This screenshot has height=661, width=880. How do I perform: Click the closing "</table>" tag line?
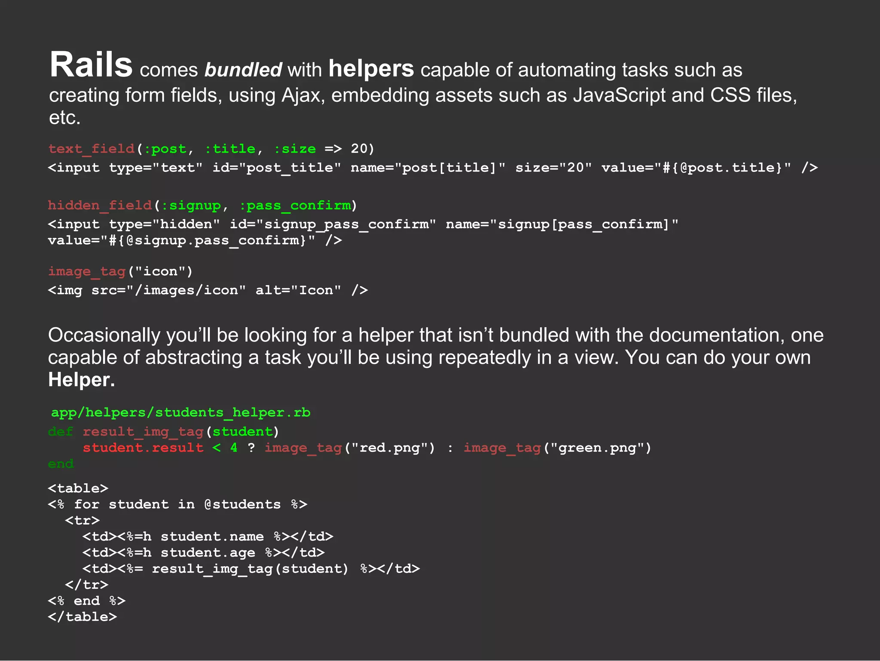(x=82, y=617)
